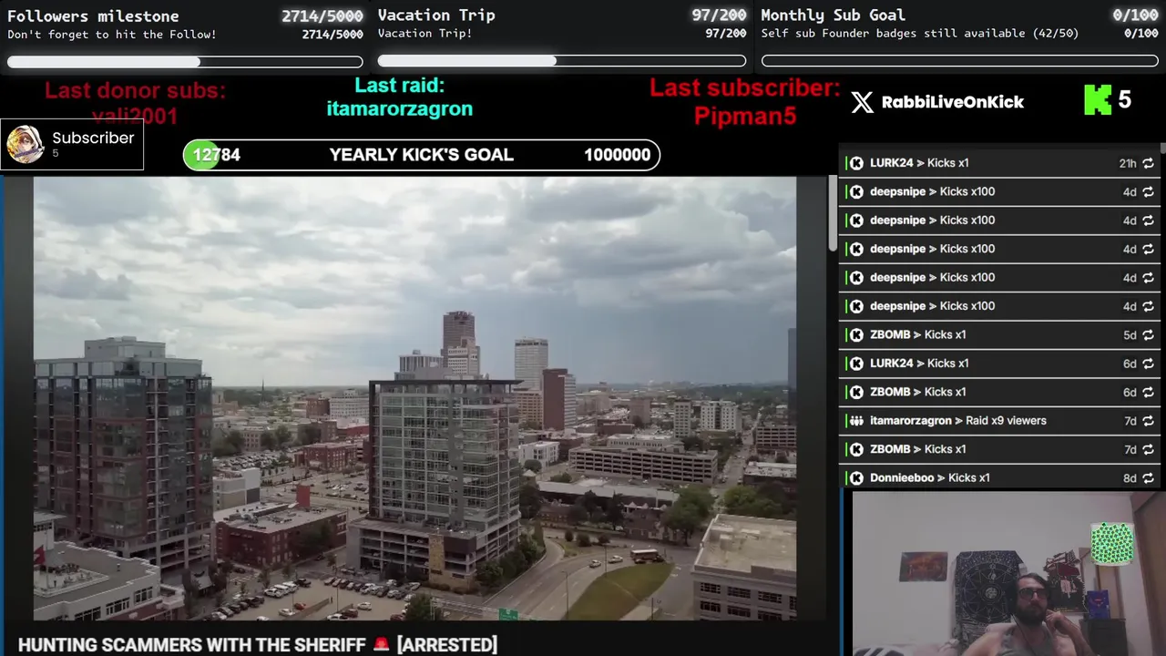The height and width of the screenshot is (656, 1166).
Task: Click the Vacation Trip progress bar
Action: click(562, 61)
